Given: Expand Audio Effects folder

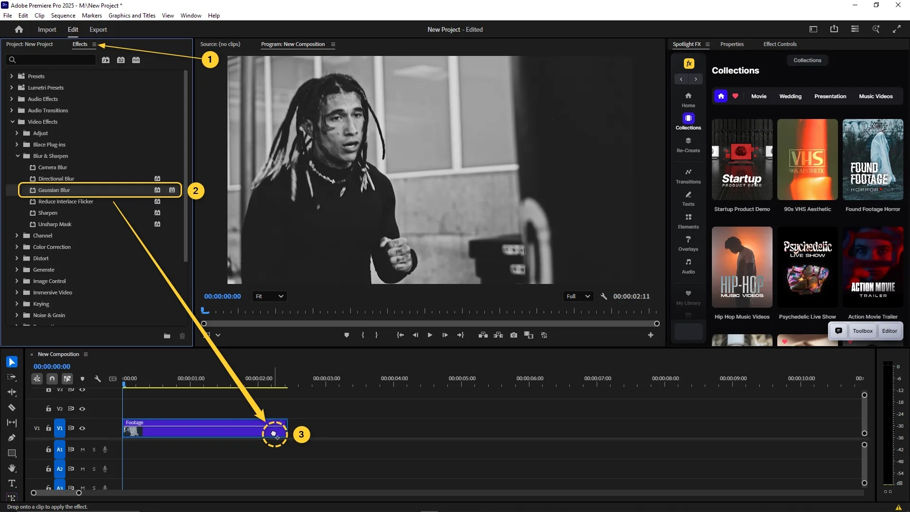Looking at the screenshot, I should [11, 99].
